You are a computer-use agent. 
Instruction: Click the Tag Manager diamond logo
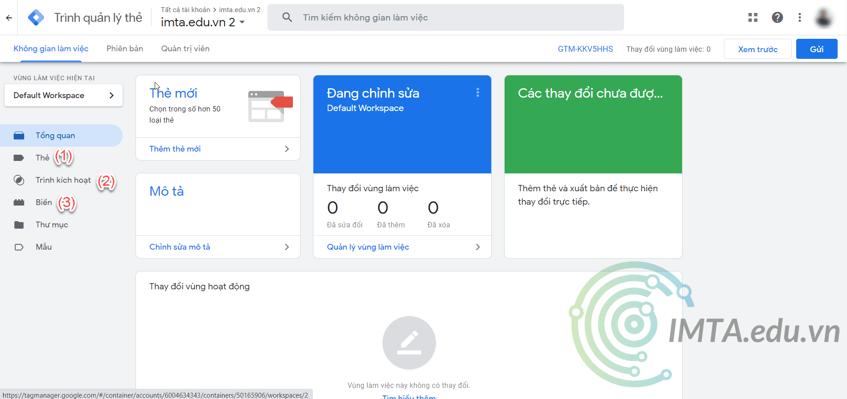(36, 17)
